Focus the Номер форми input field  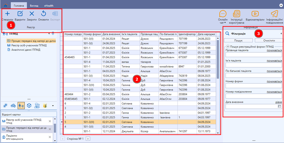point(254,86)
